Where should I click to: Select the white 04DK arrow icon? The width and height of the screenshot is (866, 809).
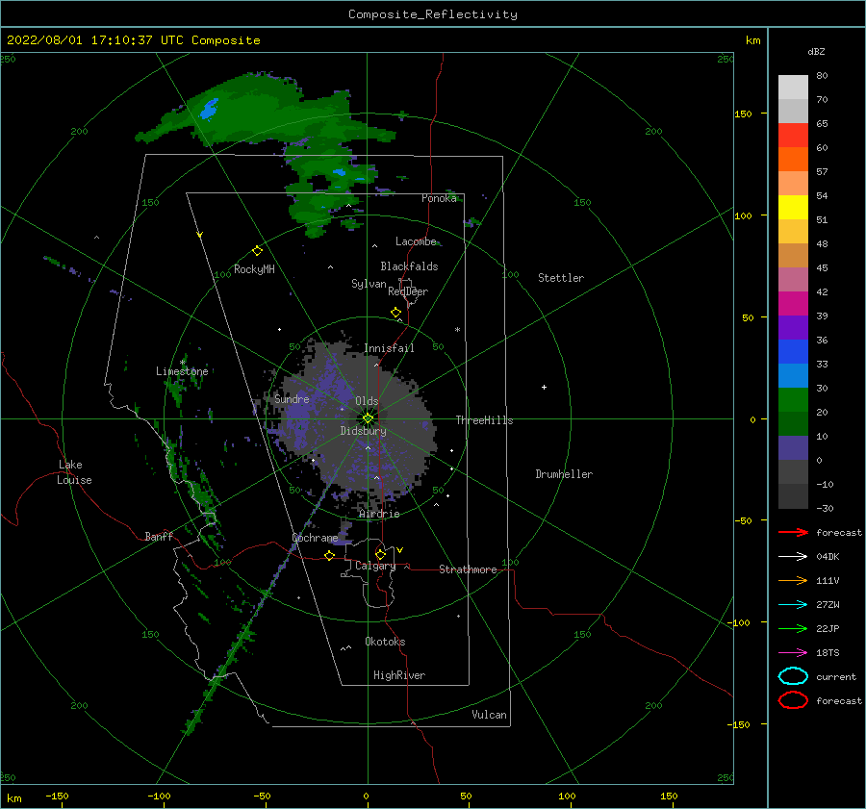(x=793, y=556)
